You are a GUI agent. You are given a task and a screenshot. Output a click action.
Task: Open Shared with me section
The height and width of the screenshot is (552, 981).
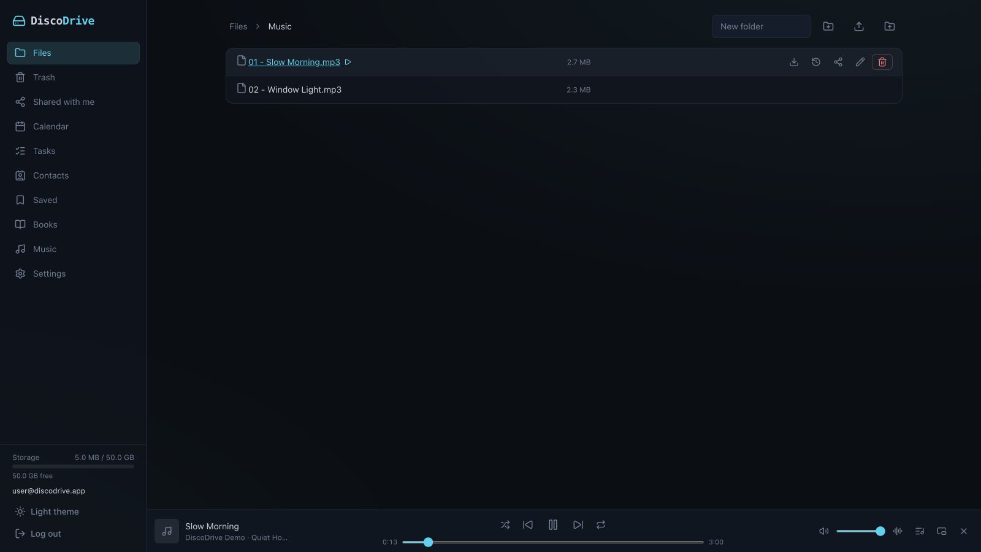[x=73, y=102]
